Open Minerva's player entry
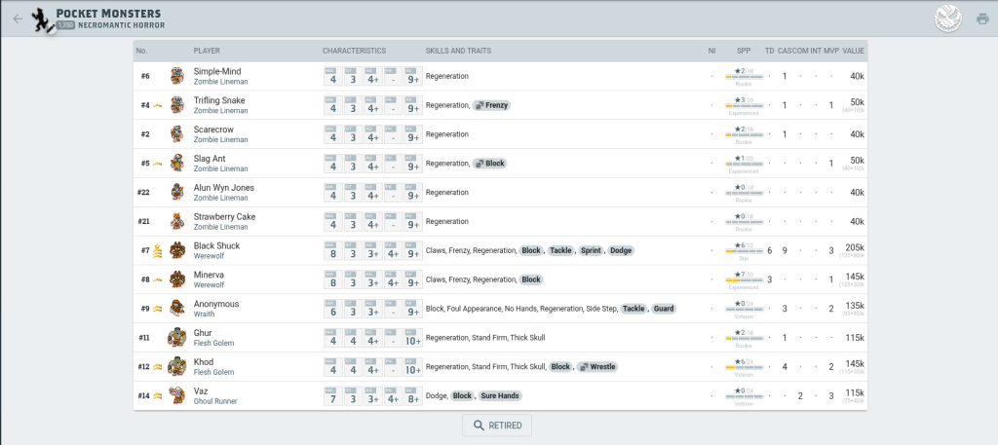 click(211, 275)
